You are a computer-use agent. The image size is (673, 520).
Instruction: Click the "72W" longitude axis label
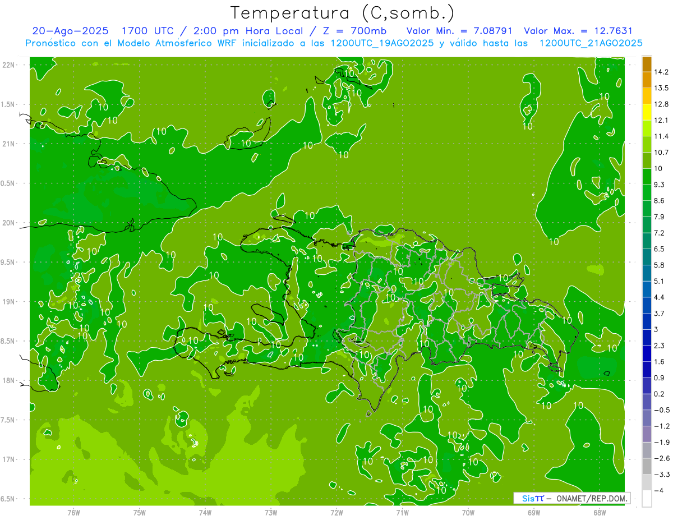tap(336, 513)
